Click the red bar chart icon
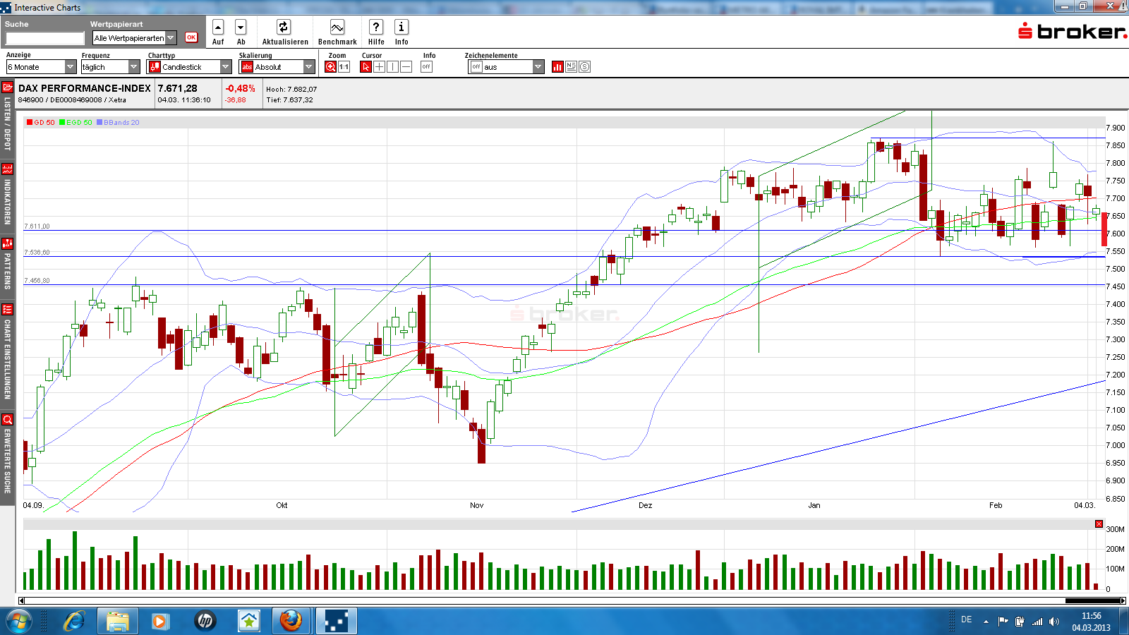Screen dimensions: 1129x635 click(x=557, y=67)
